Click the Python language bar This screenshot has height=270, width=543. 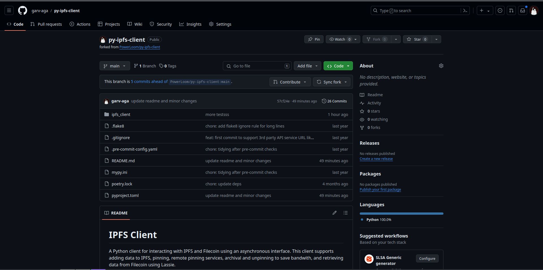pos(402,214)
